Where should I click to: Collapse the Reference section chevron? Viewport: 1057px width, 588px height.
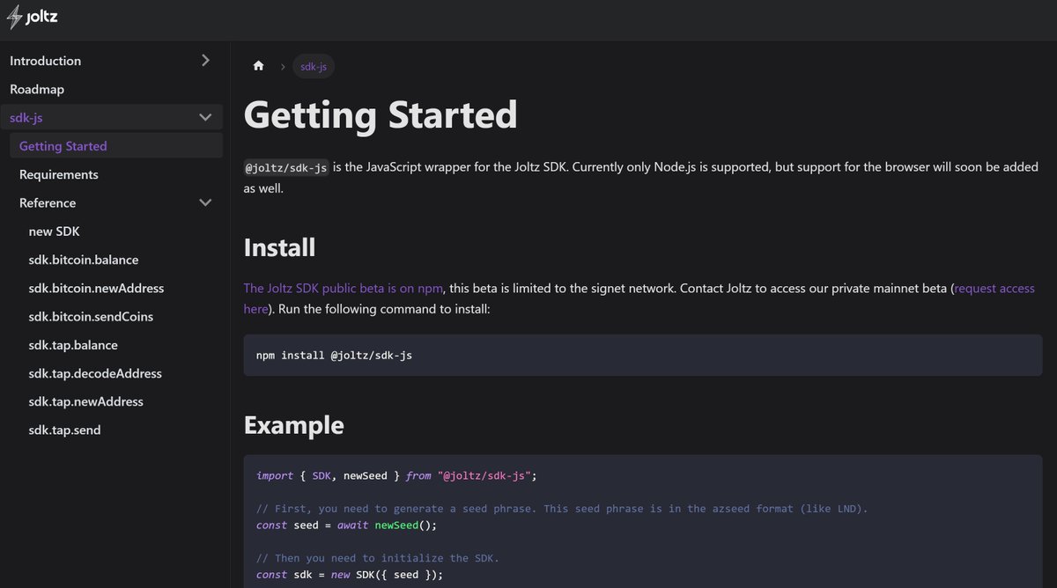205,202
